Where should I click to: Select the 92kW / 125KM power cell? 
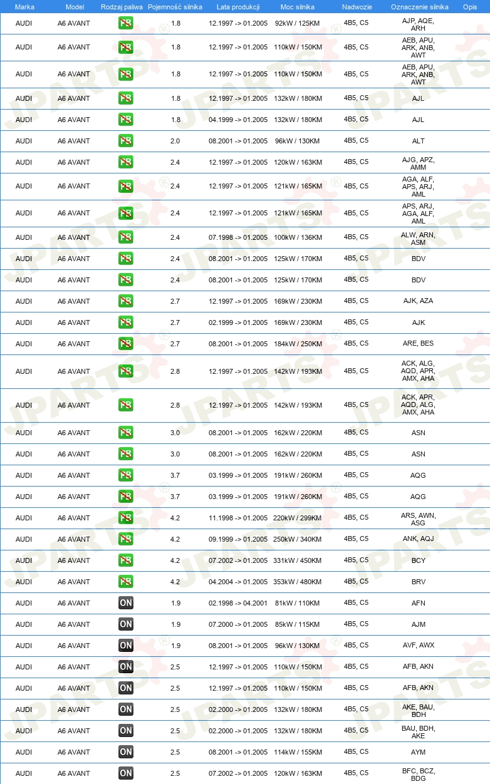[x=297, y=23]
